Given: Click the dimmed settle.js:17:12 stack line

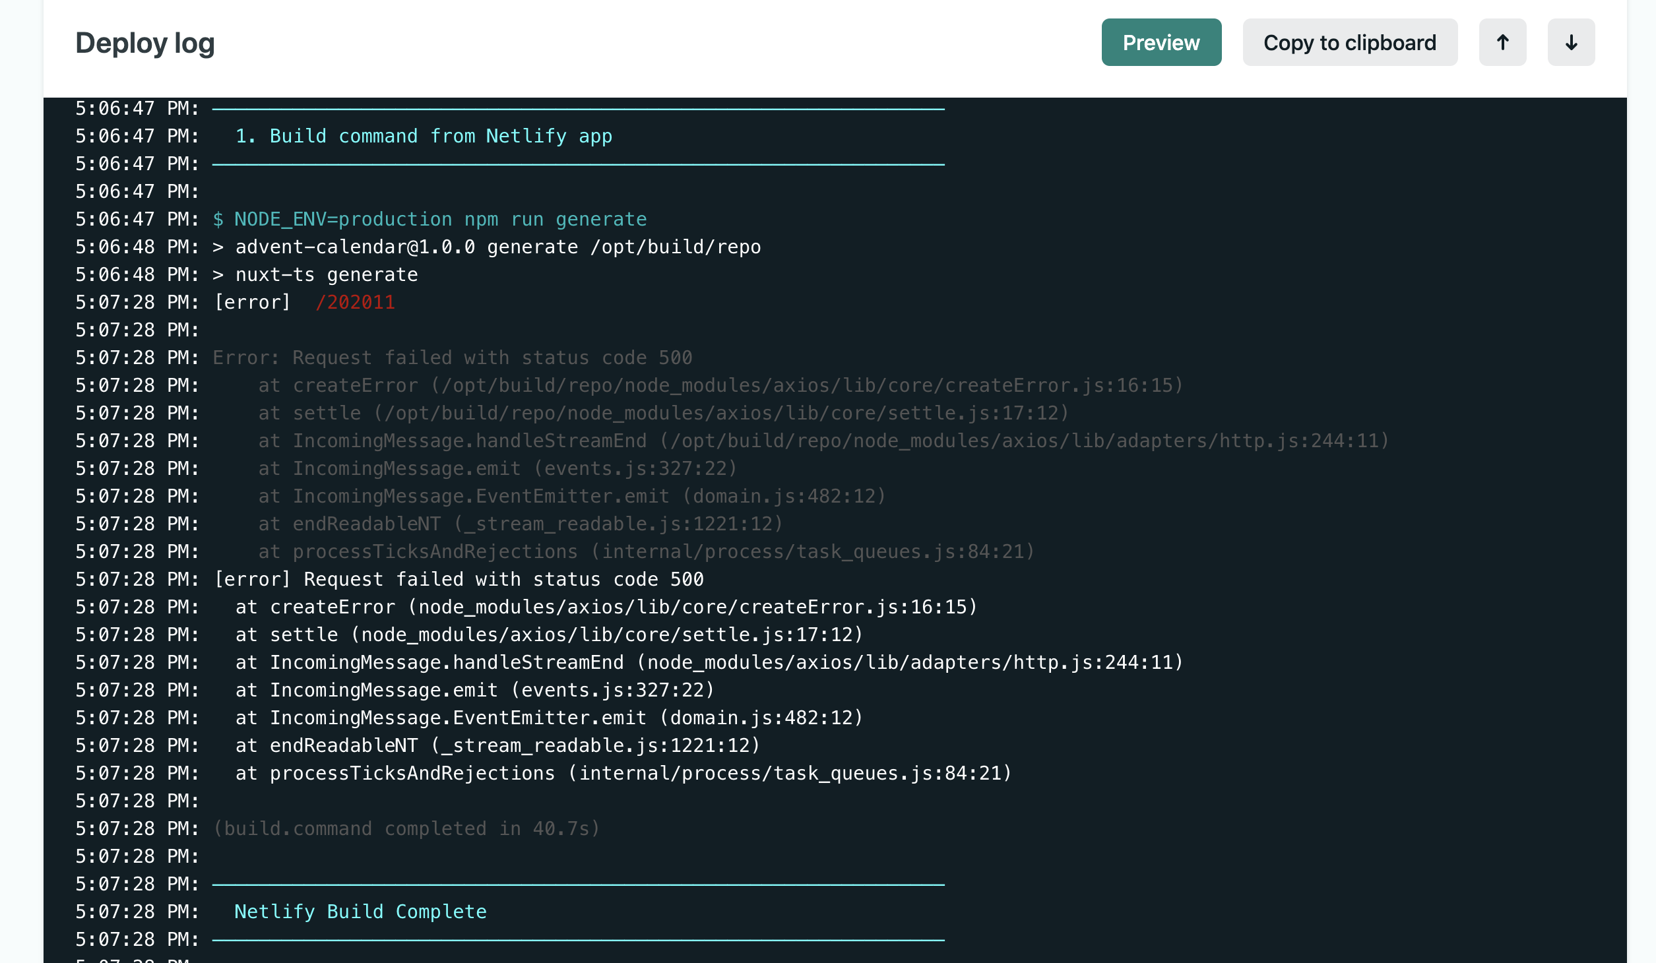Looking at the screenshot, I should (662, 413).
